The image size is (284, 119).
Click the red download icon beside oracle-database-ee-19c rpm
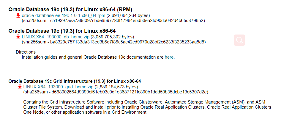coord(18,15)
